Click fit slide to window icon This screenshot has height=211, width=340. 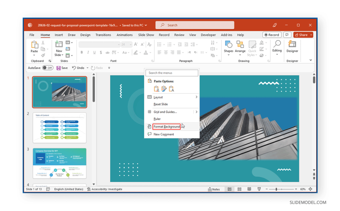(x=310, y=189)
